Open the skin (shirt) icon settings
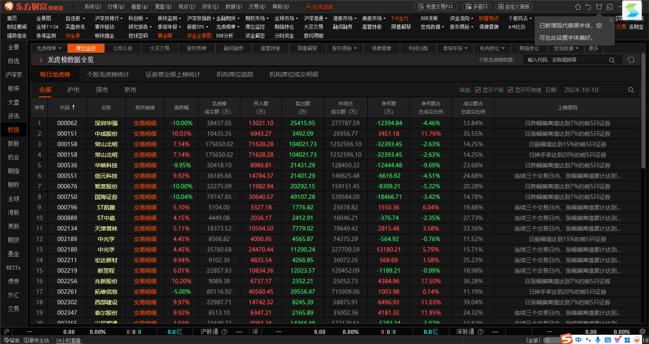 599,6
